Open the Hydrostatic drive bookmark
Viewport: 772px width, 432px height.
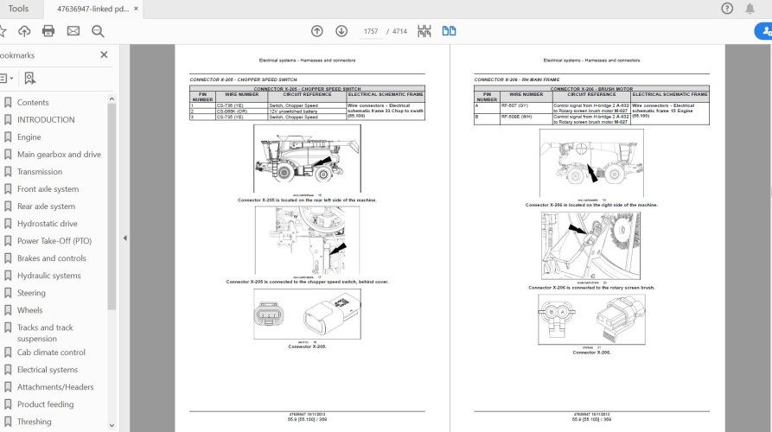click(x=48, y=224)
